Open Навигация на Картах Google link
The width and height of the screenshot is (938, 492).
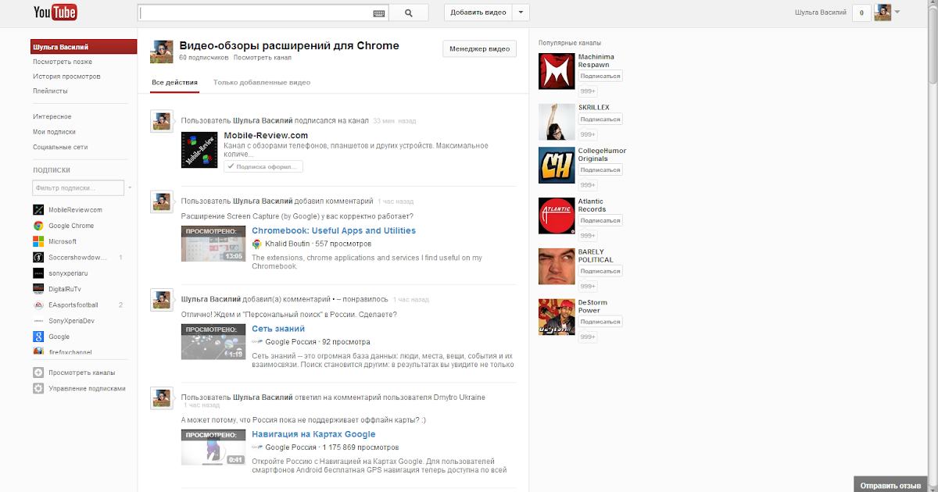tap(313, 434)
